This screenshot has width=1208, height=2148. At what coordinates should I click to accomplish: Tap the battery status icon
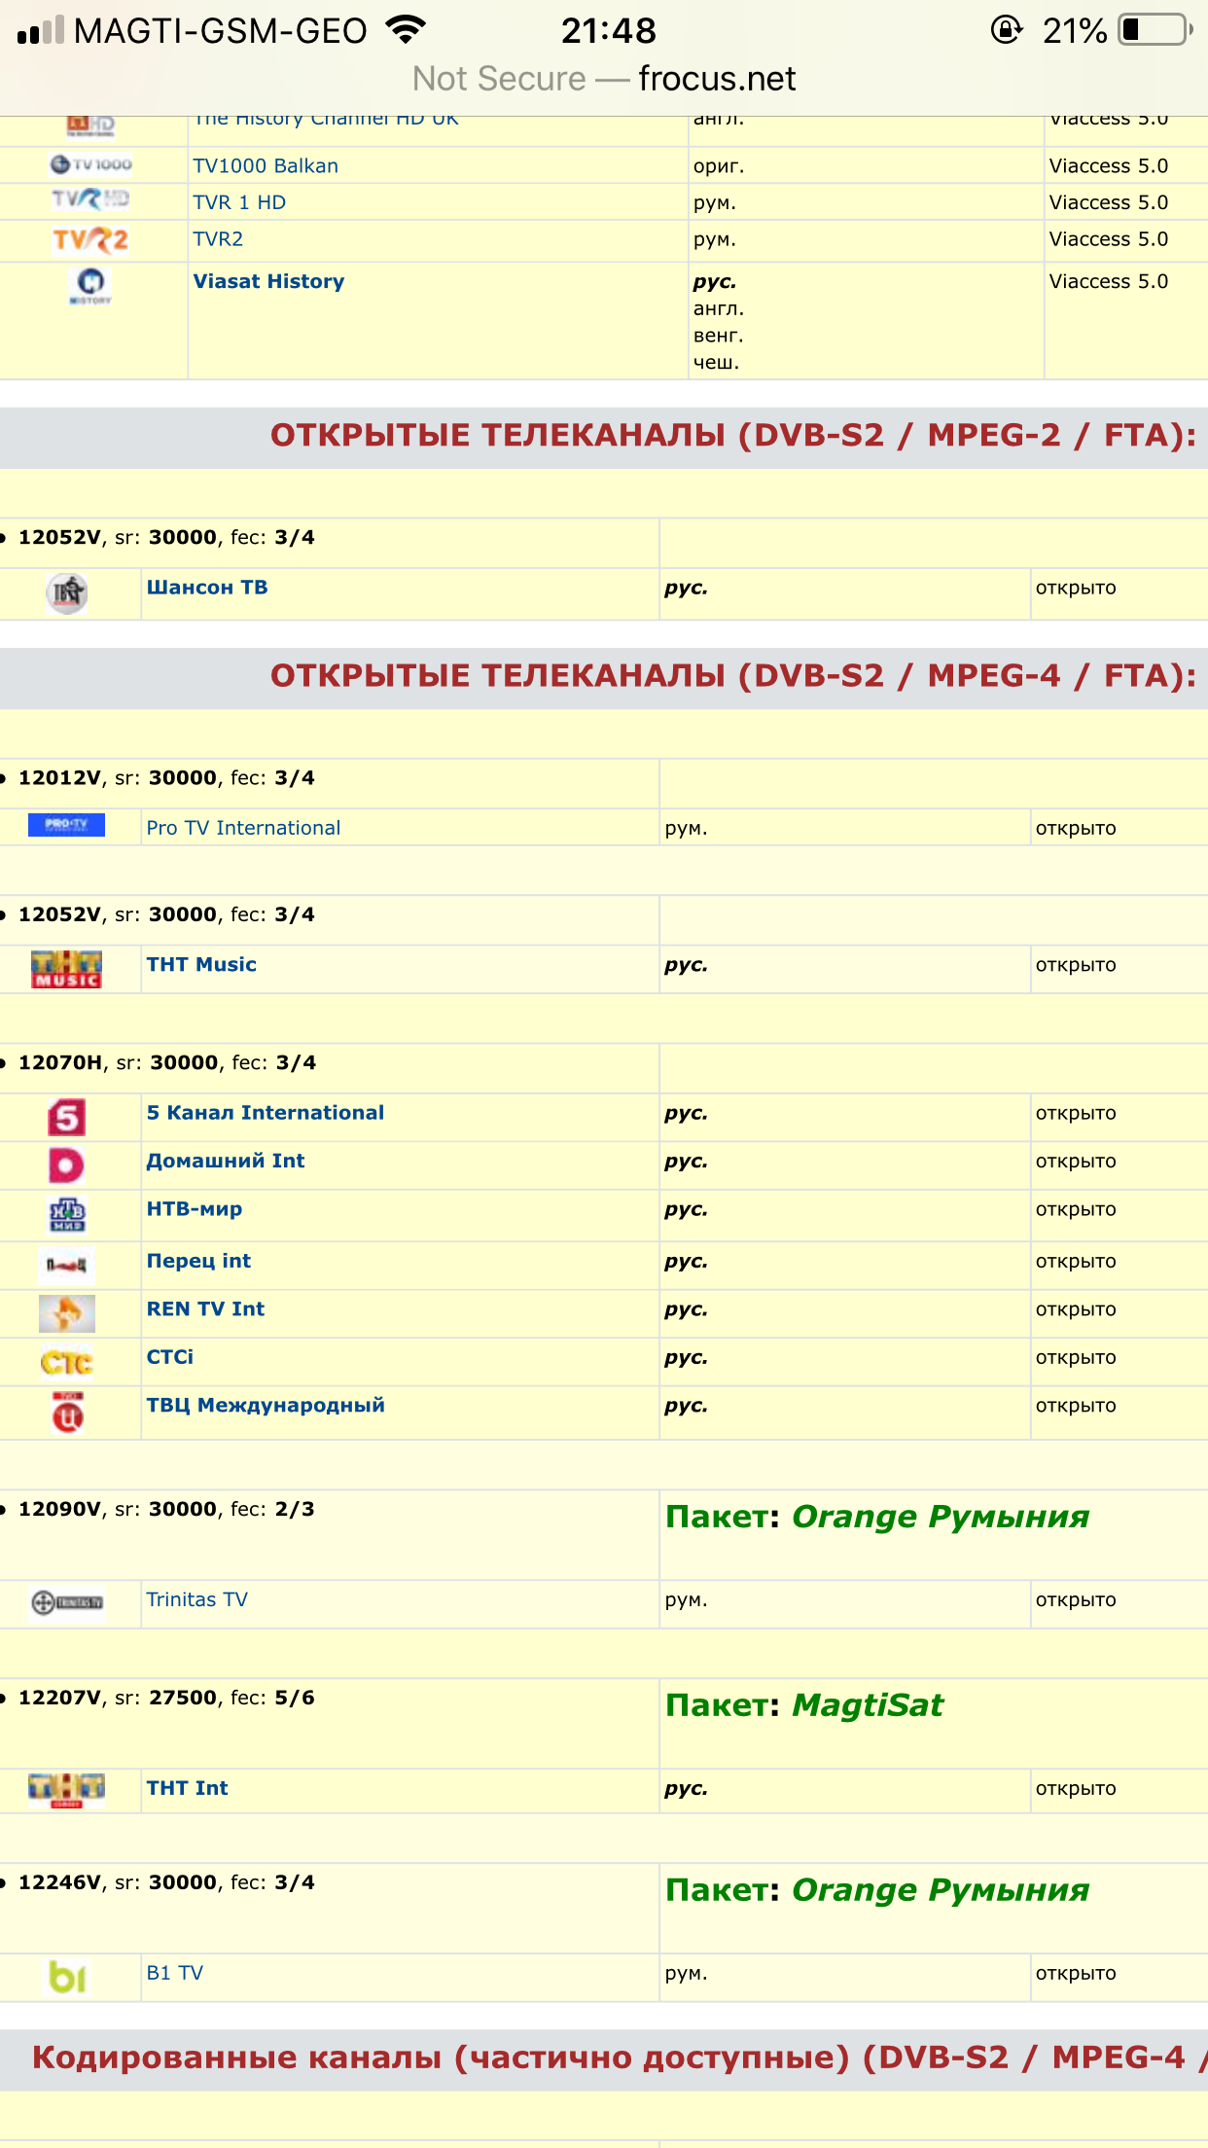1155,30
